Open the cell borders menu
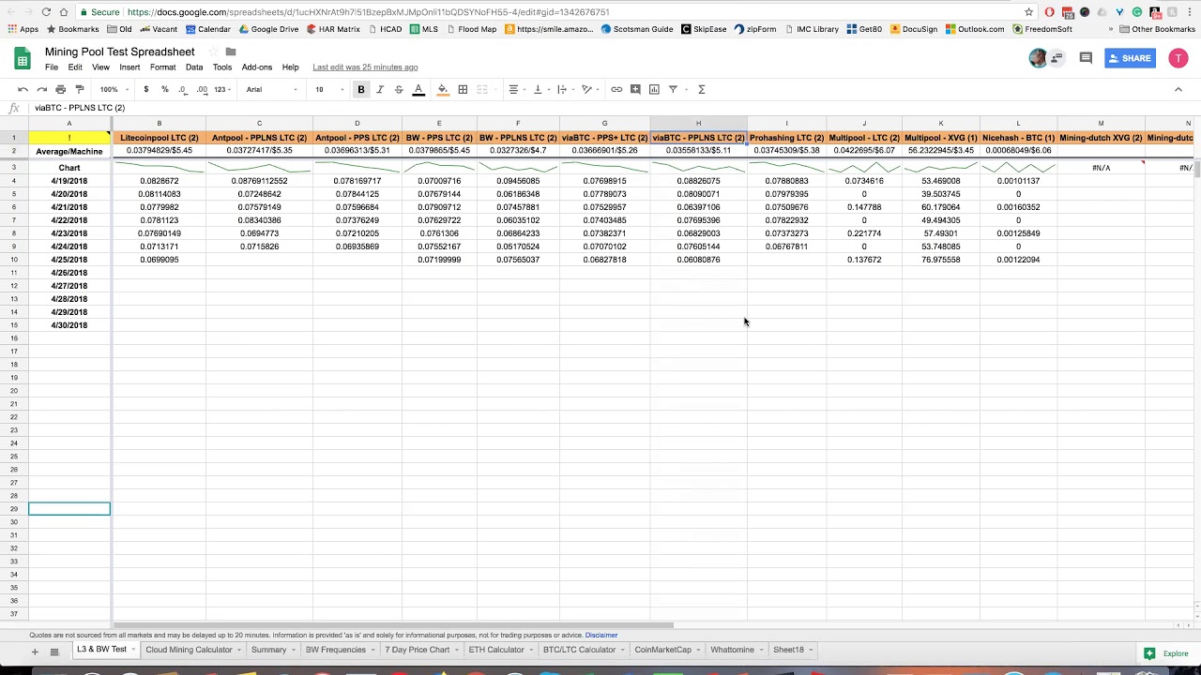The width and height of the screenshot is (1201, 675). [463, 89]
